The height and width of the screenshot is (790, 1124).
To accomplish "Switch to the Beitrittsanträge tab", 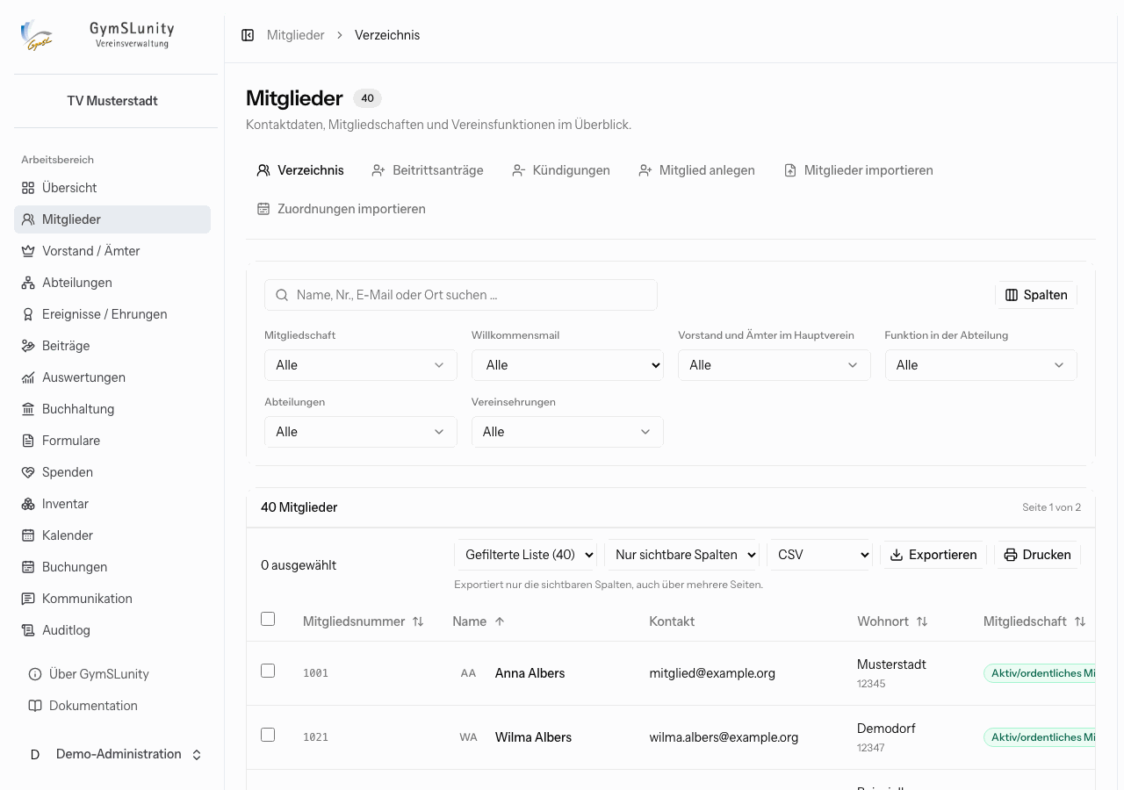I will pos(428,170).
